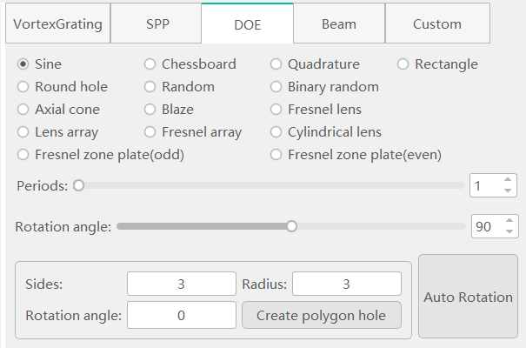Switch to the Beam tab

pos(339,23)
